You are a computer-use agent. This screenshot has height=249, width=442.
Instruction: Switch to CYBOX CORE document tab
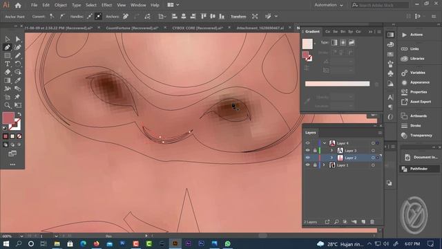click(198, 28)
